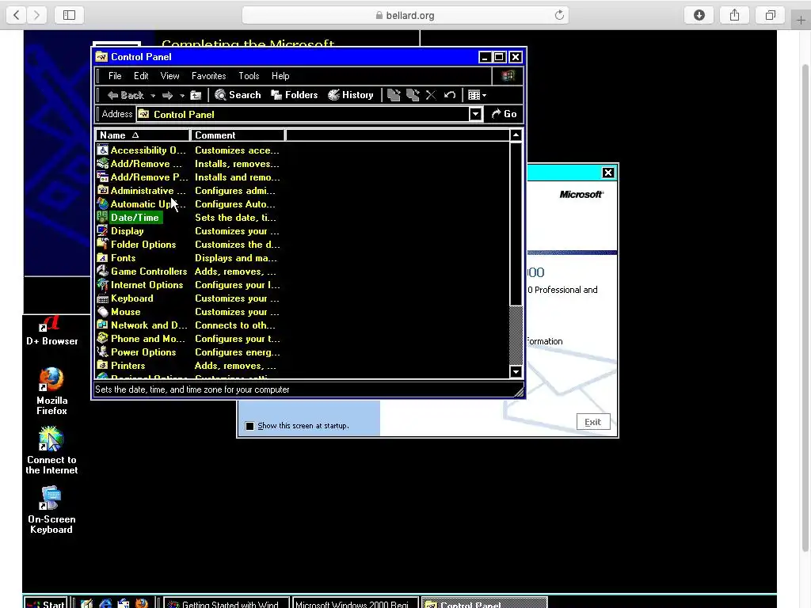Click the Search toolbar button
The width and height of the screenshot is (811, 608).
point(238,95)
